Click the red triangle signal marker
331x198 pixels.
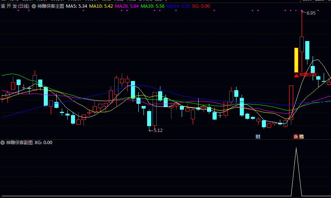(296, 75)
